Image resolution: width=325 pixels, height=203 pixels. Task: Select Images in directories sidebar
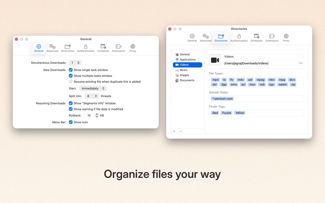point(187,75)
